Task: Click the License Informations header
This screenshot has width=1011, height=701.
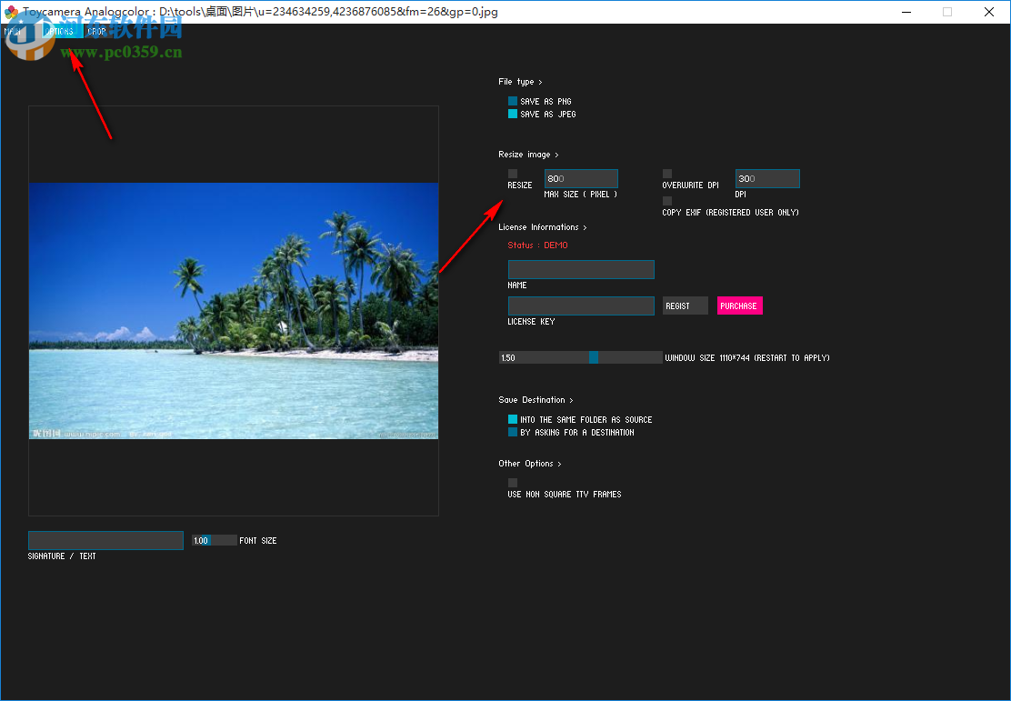Action: pos(542,227)
